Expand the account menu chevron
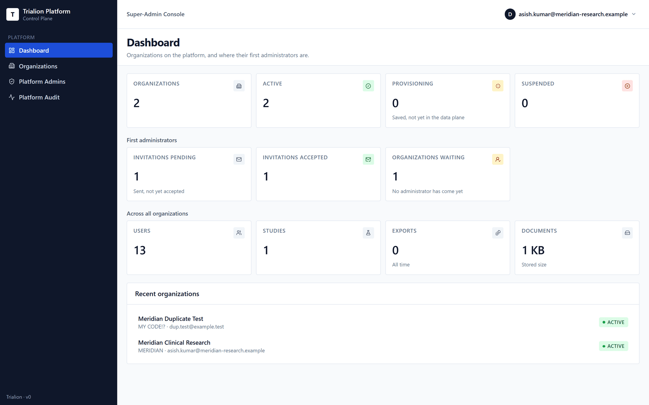Screen dimensions: 649x405 click(x=634, y=14)
